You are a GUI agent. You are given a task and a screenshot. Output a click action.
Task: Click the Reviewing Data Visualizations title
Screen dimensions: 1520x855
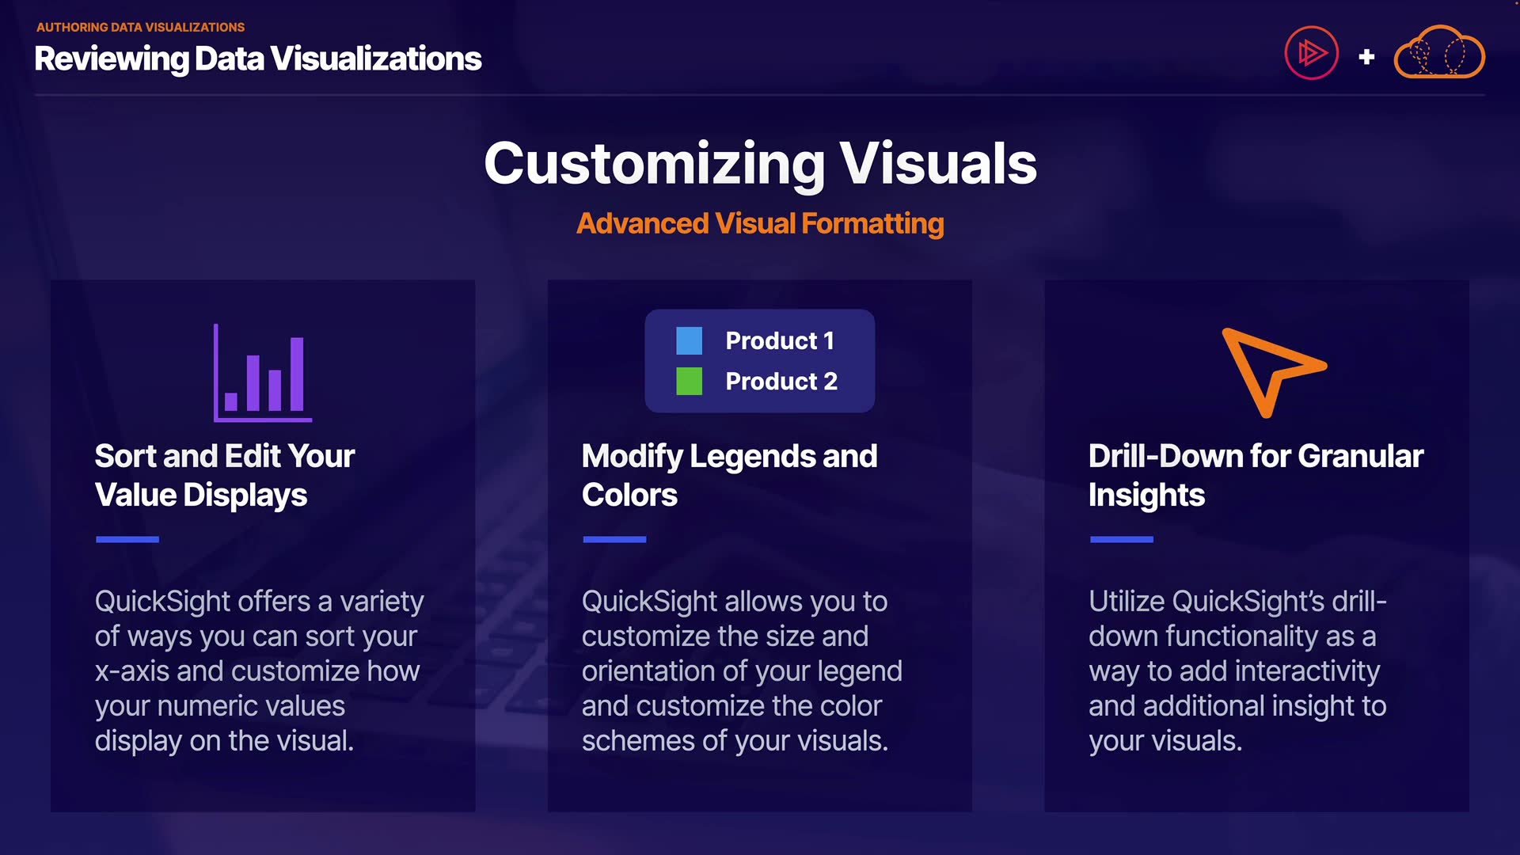pyautogui.click(x=258, y=59)
